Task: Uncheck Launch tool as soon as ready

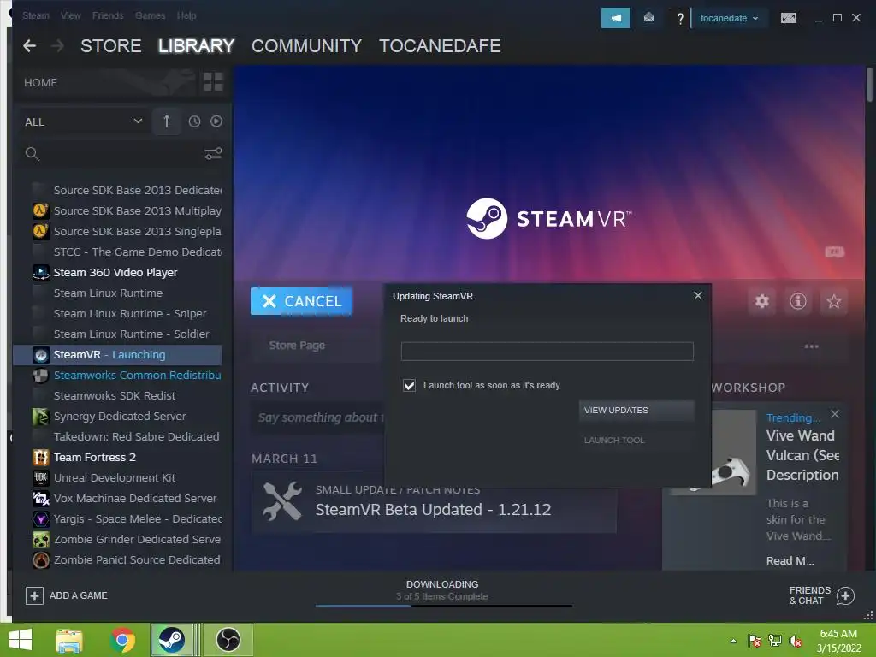Action: coord(410,386)
